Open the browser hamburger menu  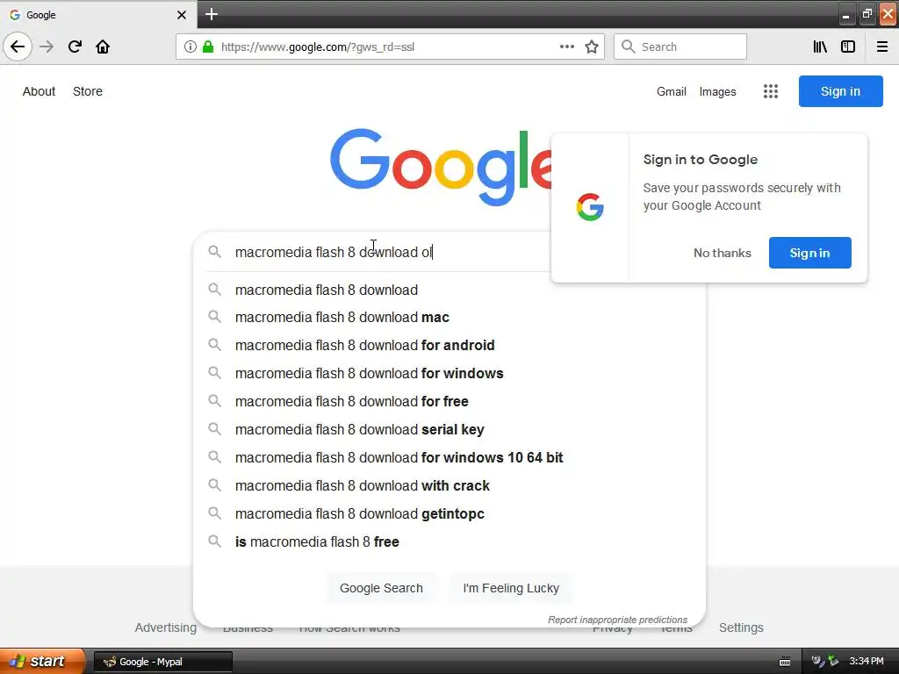pyautogui.click(x=881, y=47)
